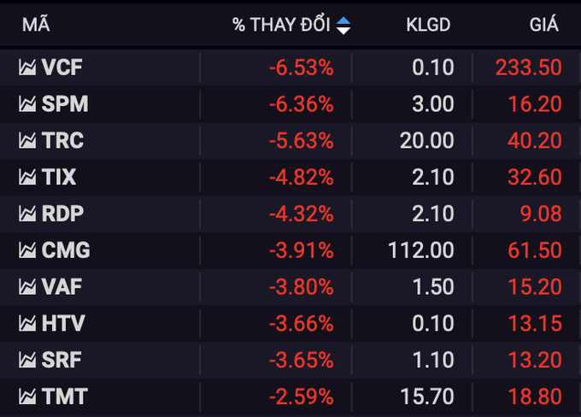Screen dimensions: 581x417
Task: Click the VAF chart icon
Action: (x=27, y=287)
